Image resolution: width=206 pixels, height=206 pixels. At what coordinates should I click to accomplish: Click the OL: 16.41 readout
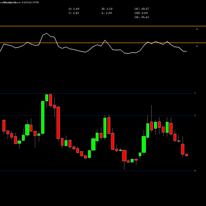142,17
